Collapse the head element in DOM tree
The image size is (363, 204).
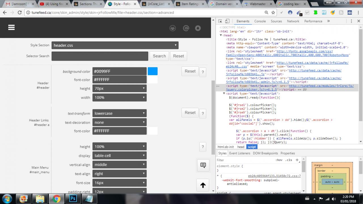coord(221,35)
